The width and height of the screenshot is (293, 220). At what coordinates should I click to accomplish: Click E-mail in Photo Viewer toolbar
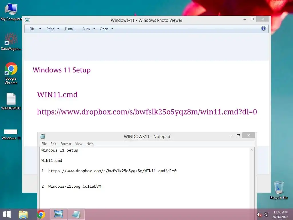70,29
